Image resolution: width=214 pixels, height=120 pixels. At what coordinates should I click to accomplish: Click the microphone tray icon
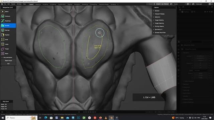pyautogui.click(x=190, y=118)
